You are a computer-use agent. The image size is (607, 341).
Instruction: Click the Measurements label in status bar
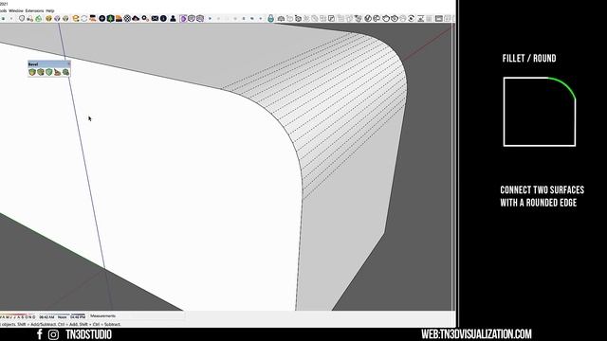tap(102, 315)
